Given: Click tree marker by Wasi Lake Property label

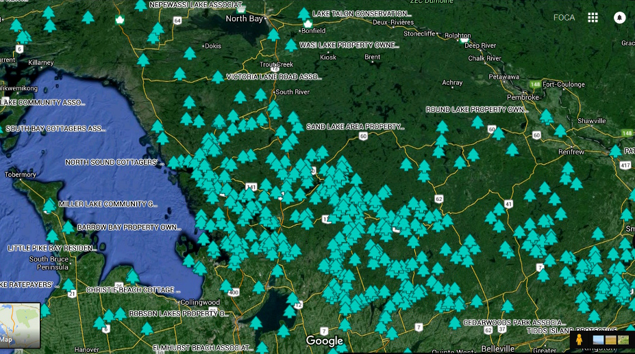Looking at the screenshot, I should point(290,46).
